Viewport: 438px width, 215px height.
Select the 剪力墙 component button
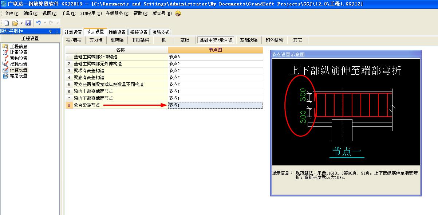96,40
